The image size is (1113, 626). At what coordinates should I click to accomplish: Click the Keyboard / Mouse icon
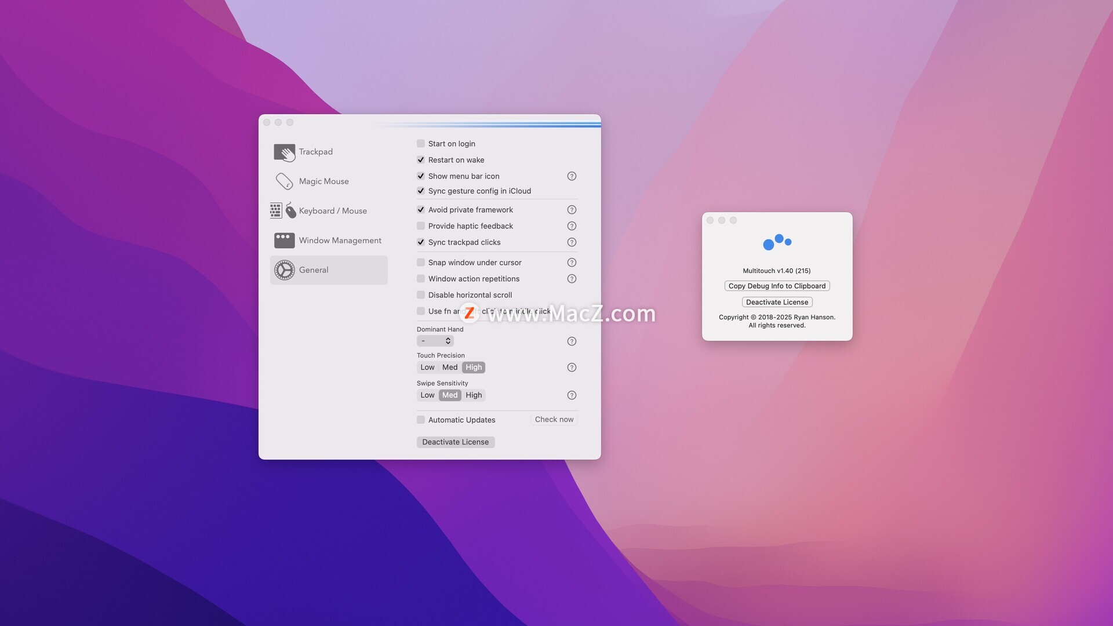[x=283, y=211]
